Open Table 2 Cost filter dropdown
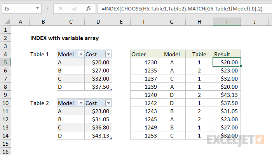Screen dimensions: 272x155 108,103
